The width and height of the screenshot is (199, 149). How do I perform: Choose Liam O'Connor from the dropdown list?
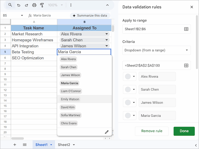(x=71, y=91)
